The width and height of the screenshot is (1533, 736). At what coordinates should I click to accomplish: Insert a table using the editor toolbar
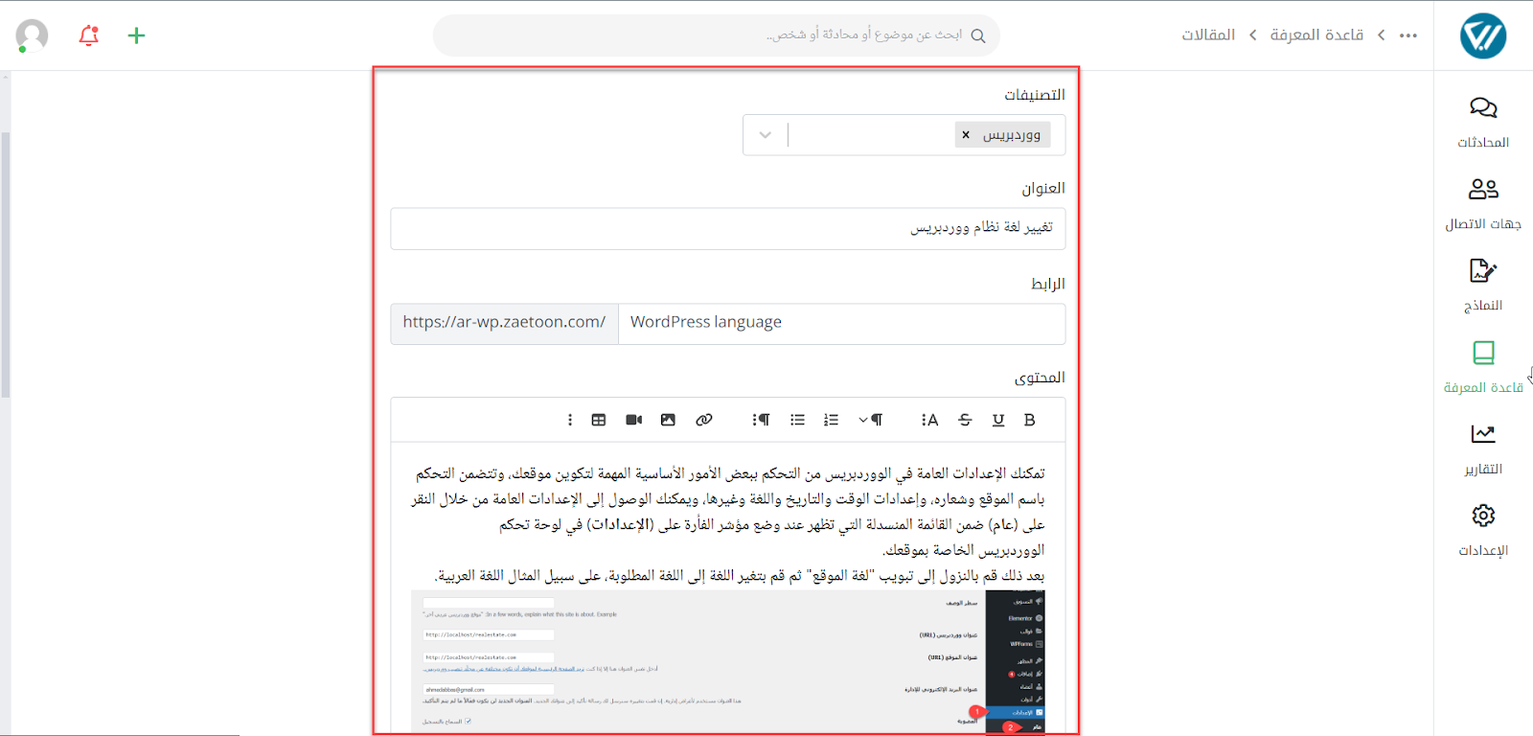coord(599,420)
